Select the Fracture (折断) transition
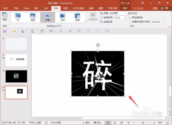The width and height of the screenshot is (172, 125). [47, 17]
